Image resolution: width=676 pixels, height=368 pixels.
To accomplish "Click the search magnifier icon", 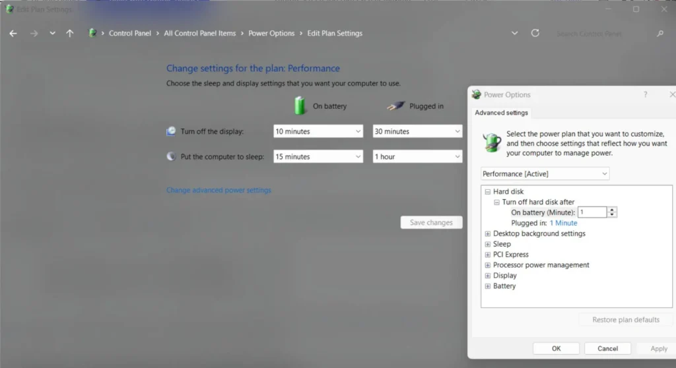I will (x=660, y=34).
